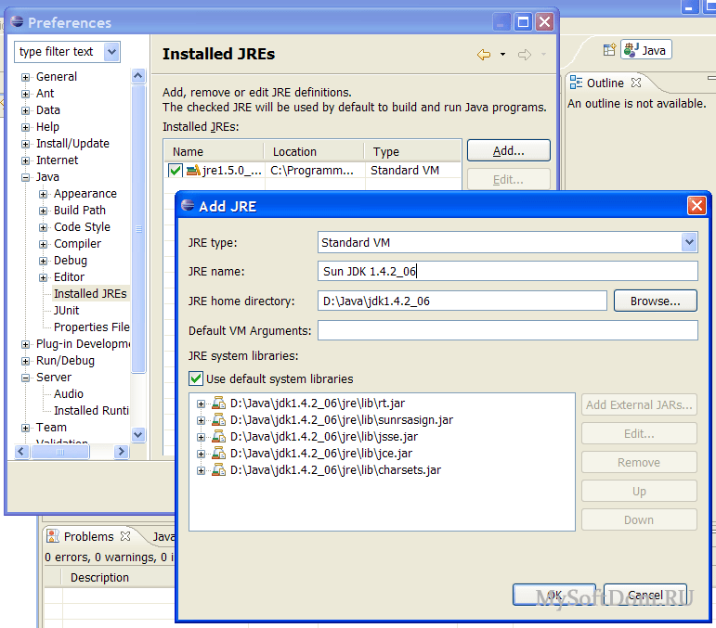Click the jsse.jar library icon
716x628 pixels.
tap(219, 437)
